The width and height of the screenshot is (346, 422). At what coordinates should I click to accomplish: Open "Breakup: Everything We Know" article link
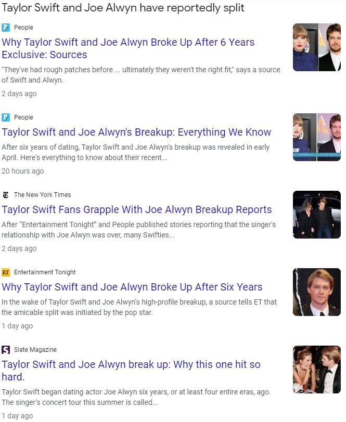[136, 132]
